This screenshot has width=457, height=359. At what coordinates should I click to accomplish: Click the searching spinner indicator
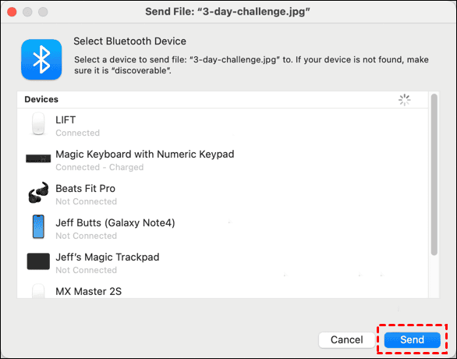pos(405,100)
